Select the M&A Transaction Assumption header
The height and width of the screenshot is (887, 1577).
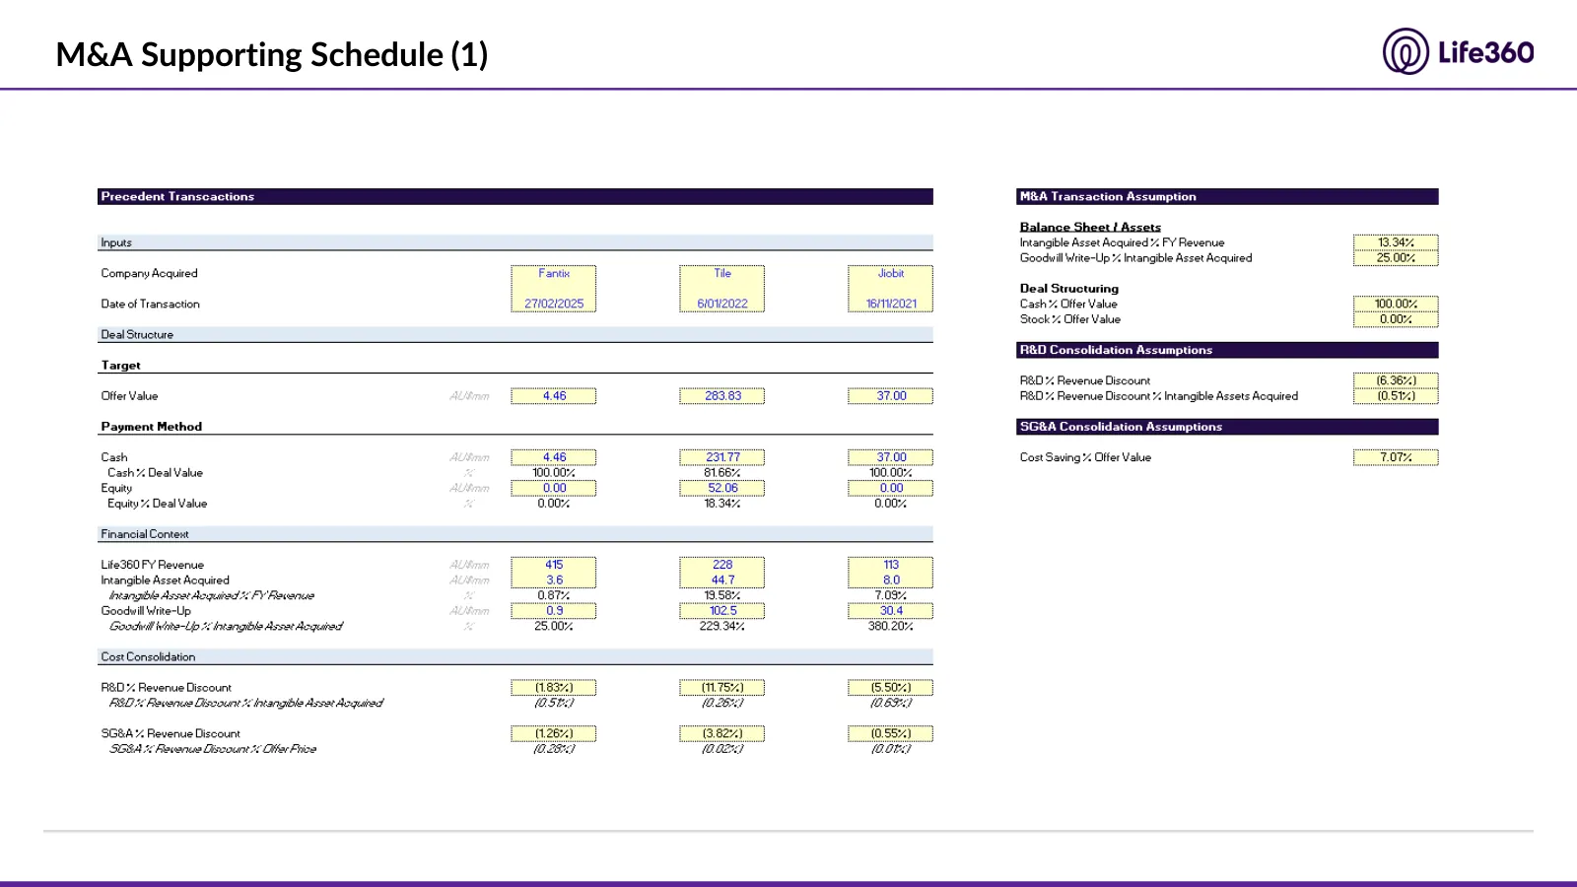coord(1227,197)
